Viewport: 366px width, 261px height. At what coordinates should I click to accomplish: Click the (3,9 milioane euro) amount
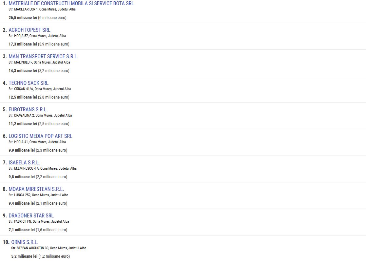pyautogui.click(x=54, y=44)
